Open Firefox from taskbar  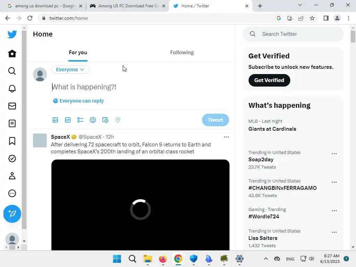click(x=163, y=259)
